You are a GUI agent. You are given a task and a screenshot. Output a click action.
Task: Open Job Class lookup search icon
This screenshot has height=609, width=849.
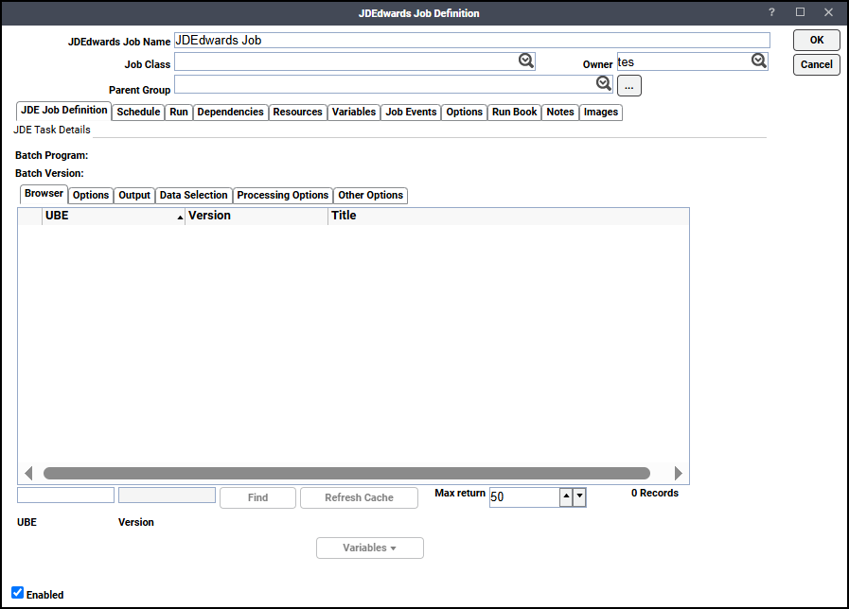point(525,61)
